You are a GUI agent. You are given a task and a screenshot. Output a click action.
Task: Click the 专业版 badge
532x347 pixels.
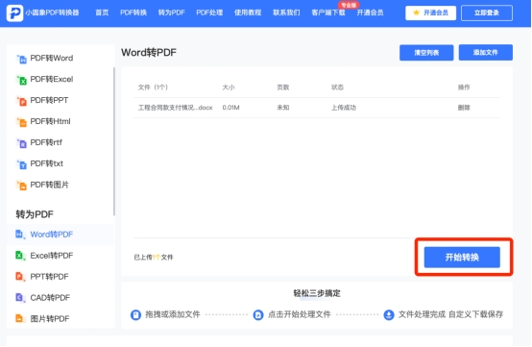point(349,5)
